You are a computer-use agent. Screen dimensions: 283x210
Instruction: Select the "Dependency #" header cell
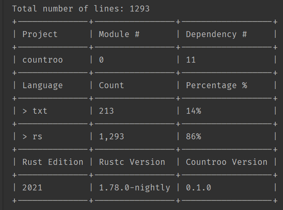[216, 34]
